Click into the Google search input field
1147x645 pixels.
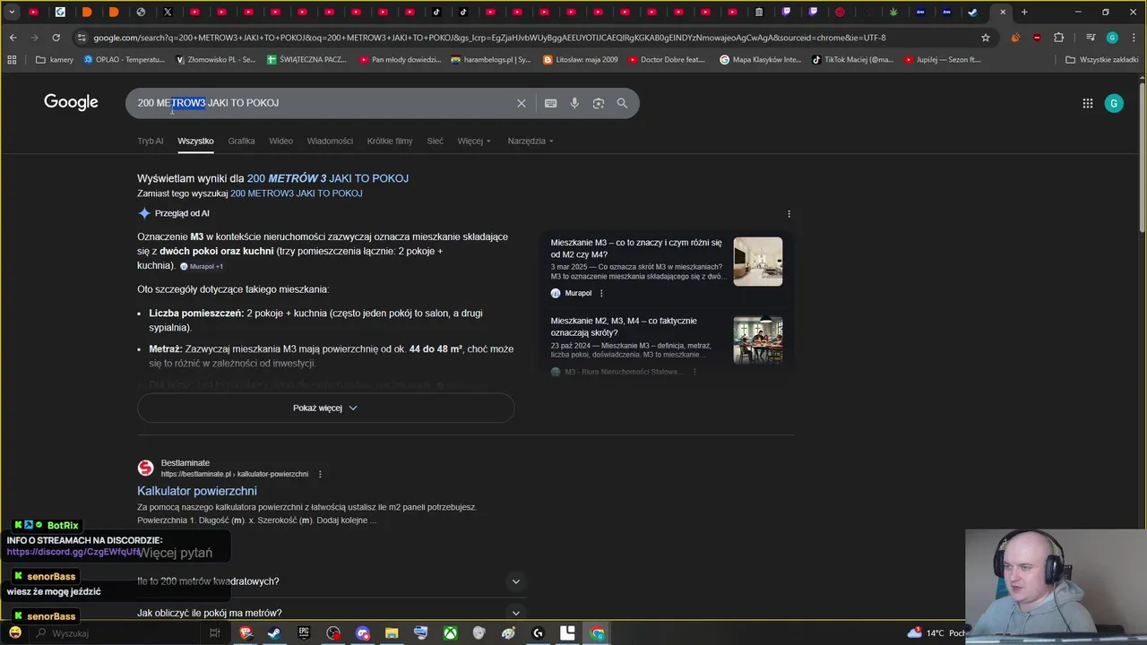tap(323, 103)
